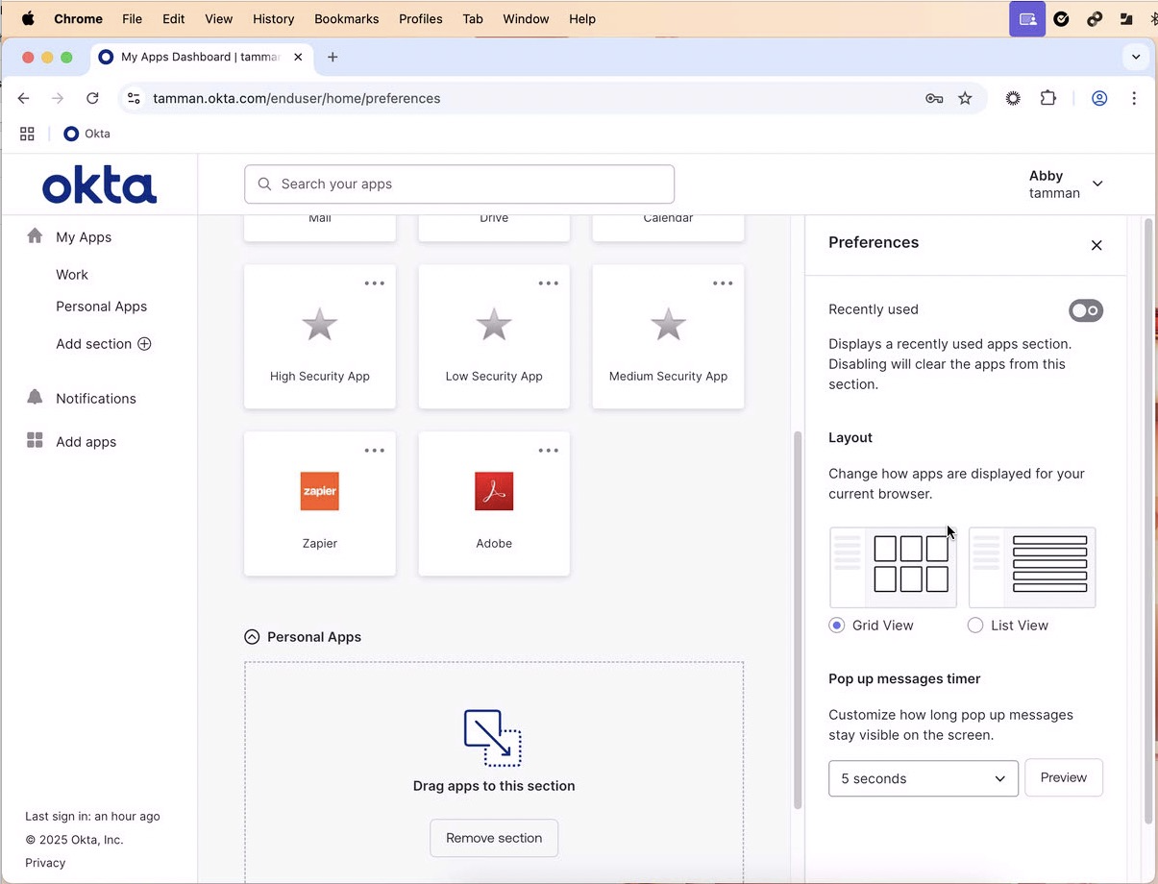Open options menu for High Security App

(374, 283)
